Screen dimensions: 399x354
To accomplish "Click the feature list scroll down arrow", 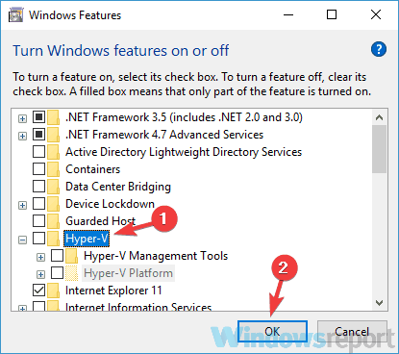I will pyautogui.click(x=380, y=303).
